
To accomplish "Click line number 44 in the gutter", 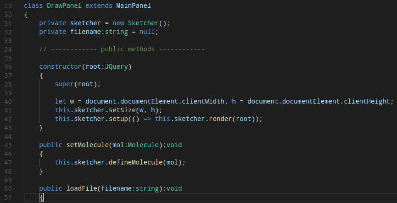I will click(9, 136).
